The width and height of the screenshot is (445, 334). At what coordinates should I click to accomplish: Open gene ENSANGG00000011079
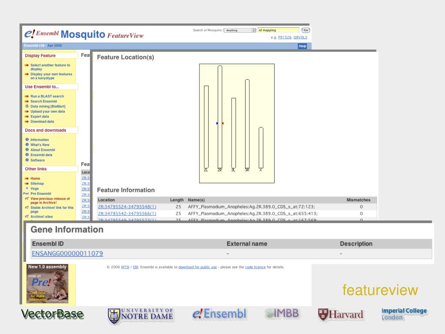(67, 254)
